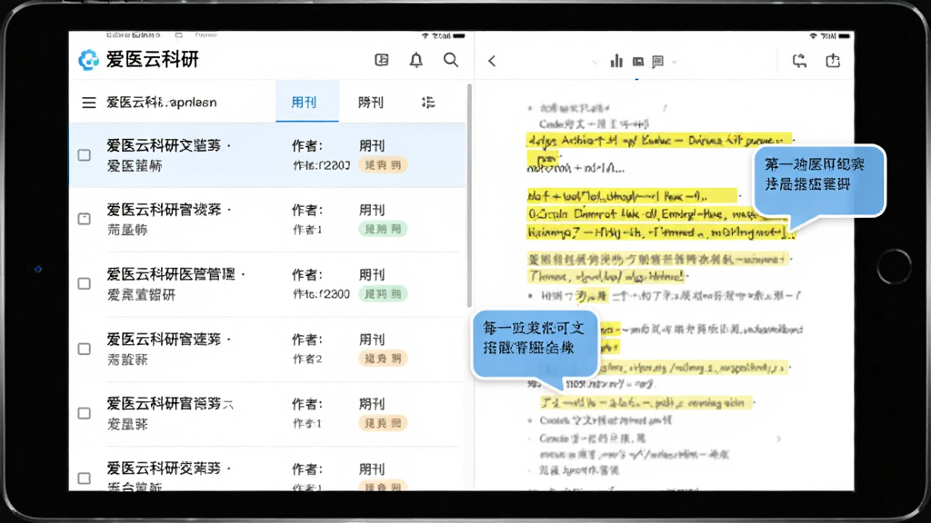This screenshot has width=931, height=523.
Task: Click the sync refresh icon in reader toolbar
Action: pyautogui.click(x=799, y=61)
